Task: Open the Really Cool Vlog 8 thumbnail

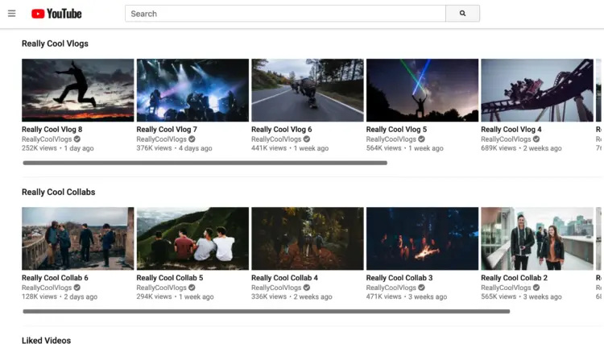Action: 77,90
